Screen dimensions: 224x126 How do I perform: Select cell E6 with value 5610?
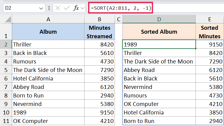[x=210, y=78]
